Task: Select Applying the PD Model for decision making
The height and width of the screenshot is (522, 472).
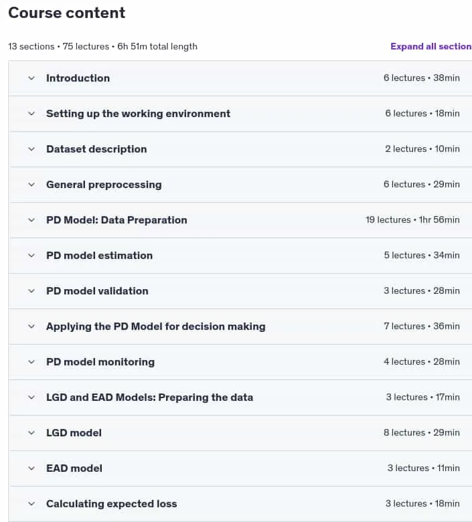Action: (x=156, y=327)
